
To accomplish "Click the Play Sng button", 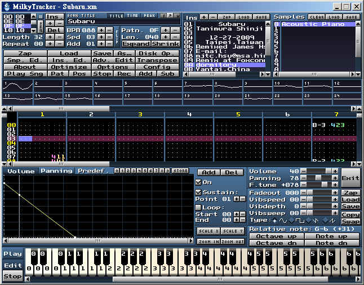I will (25, 73).
